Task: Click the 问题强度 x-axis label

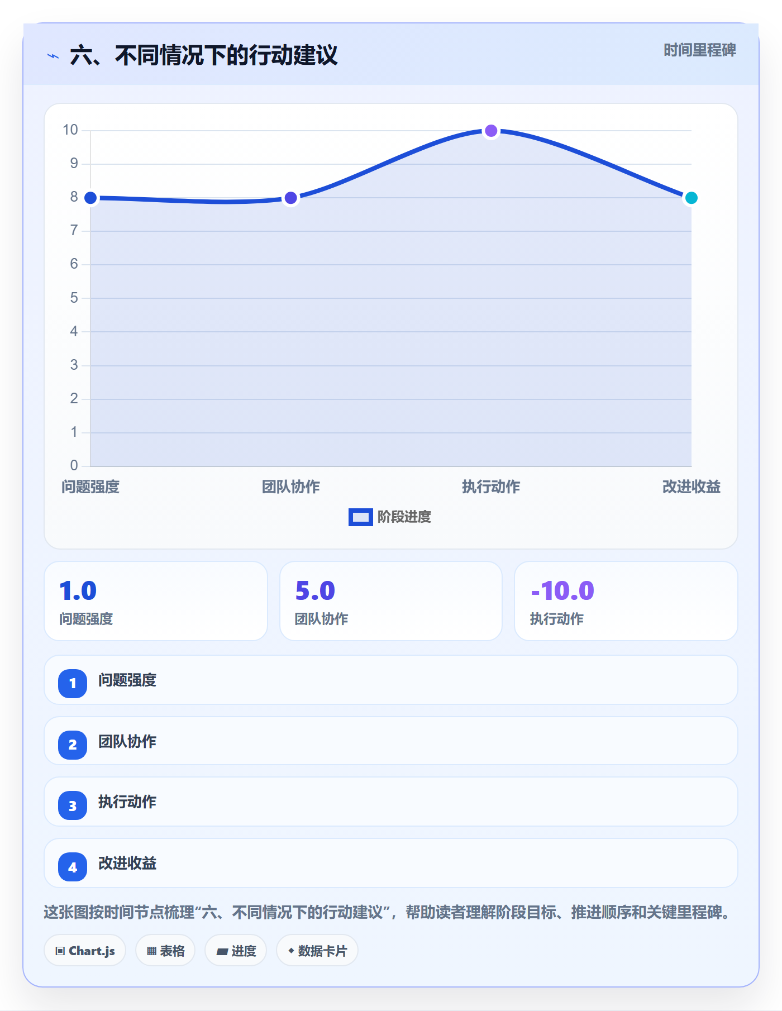Action: (90, 487)
